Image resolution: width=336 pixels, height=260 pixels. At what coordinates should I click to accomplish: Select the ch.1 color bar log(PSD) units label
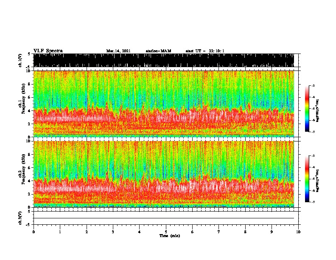pos(318,110)
